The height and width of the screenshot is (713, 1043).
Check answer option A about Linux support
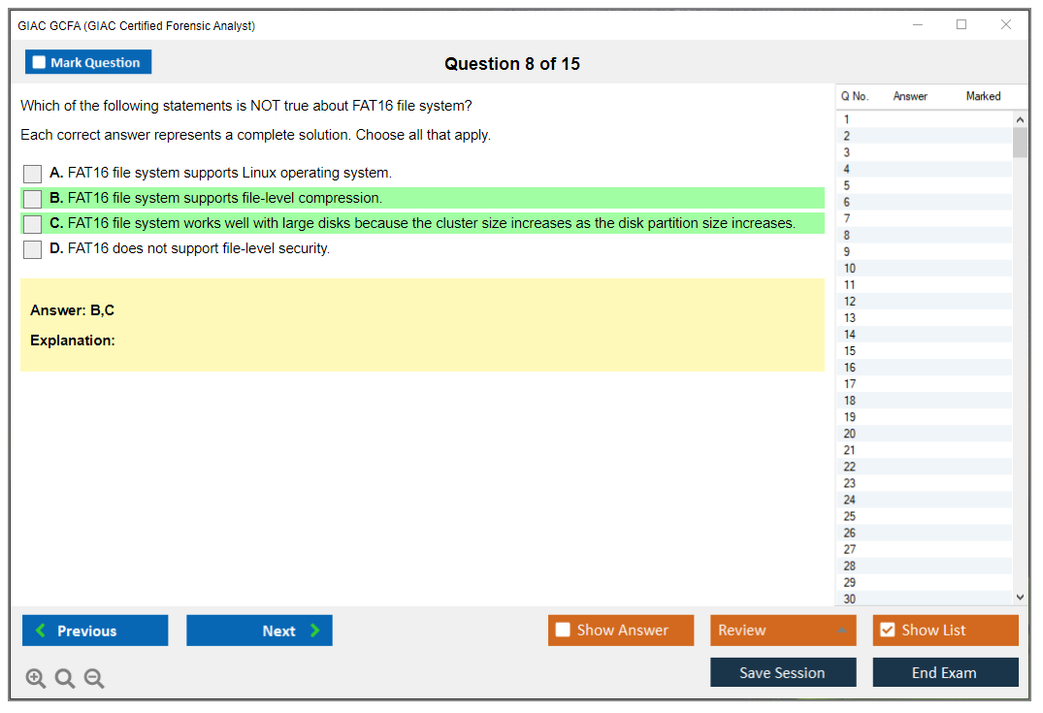33,174
